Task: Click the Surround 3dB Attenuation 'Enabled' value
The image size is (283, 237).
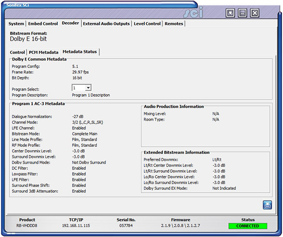Action: pyautogui.click(x=79, y=191)
